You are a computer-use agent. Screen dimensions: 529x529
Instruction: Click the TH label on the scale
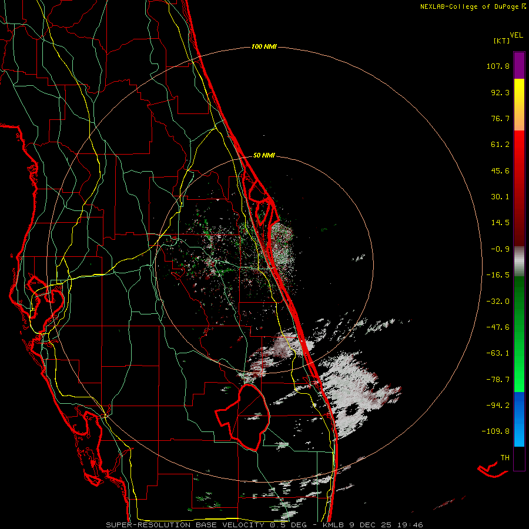tap(505, 458)
